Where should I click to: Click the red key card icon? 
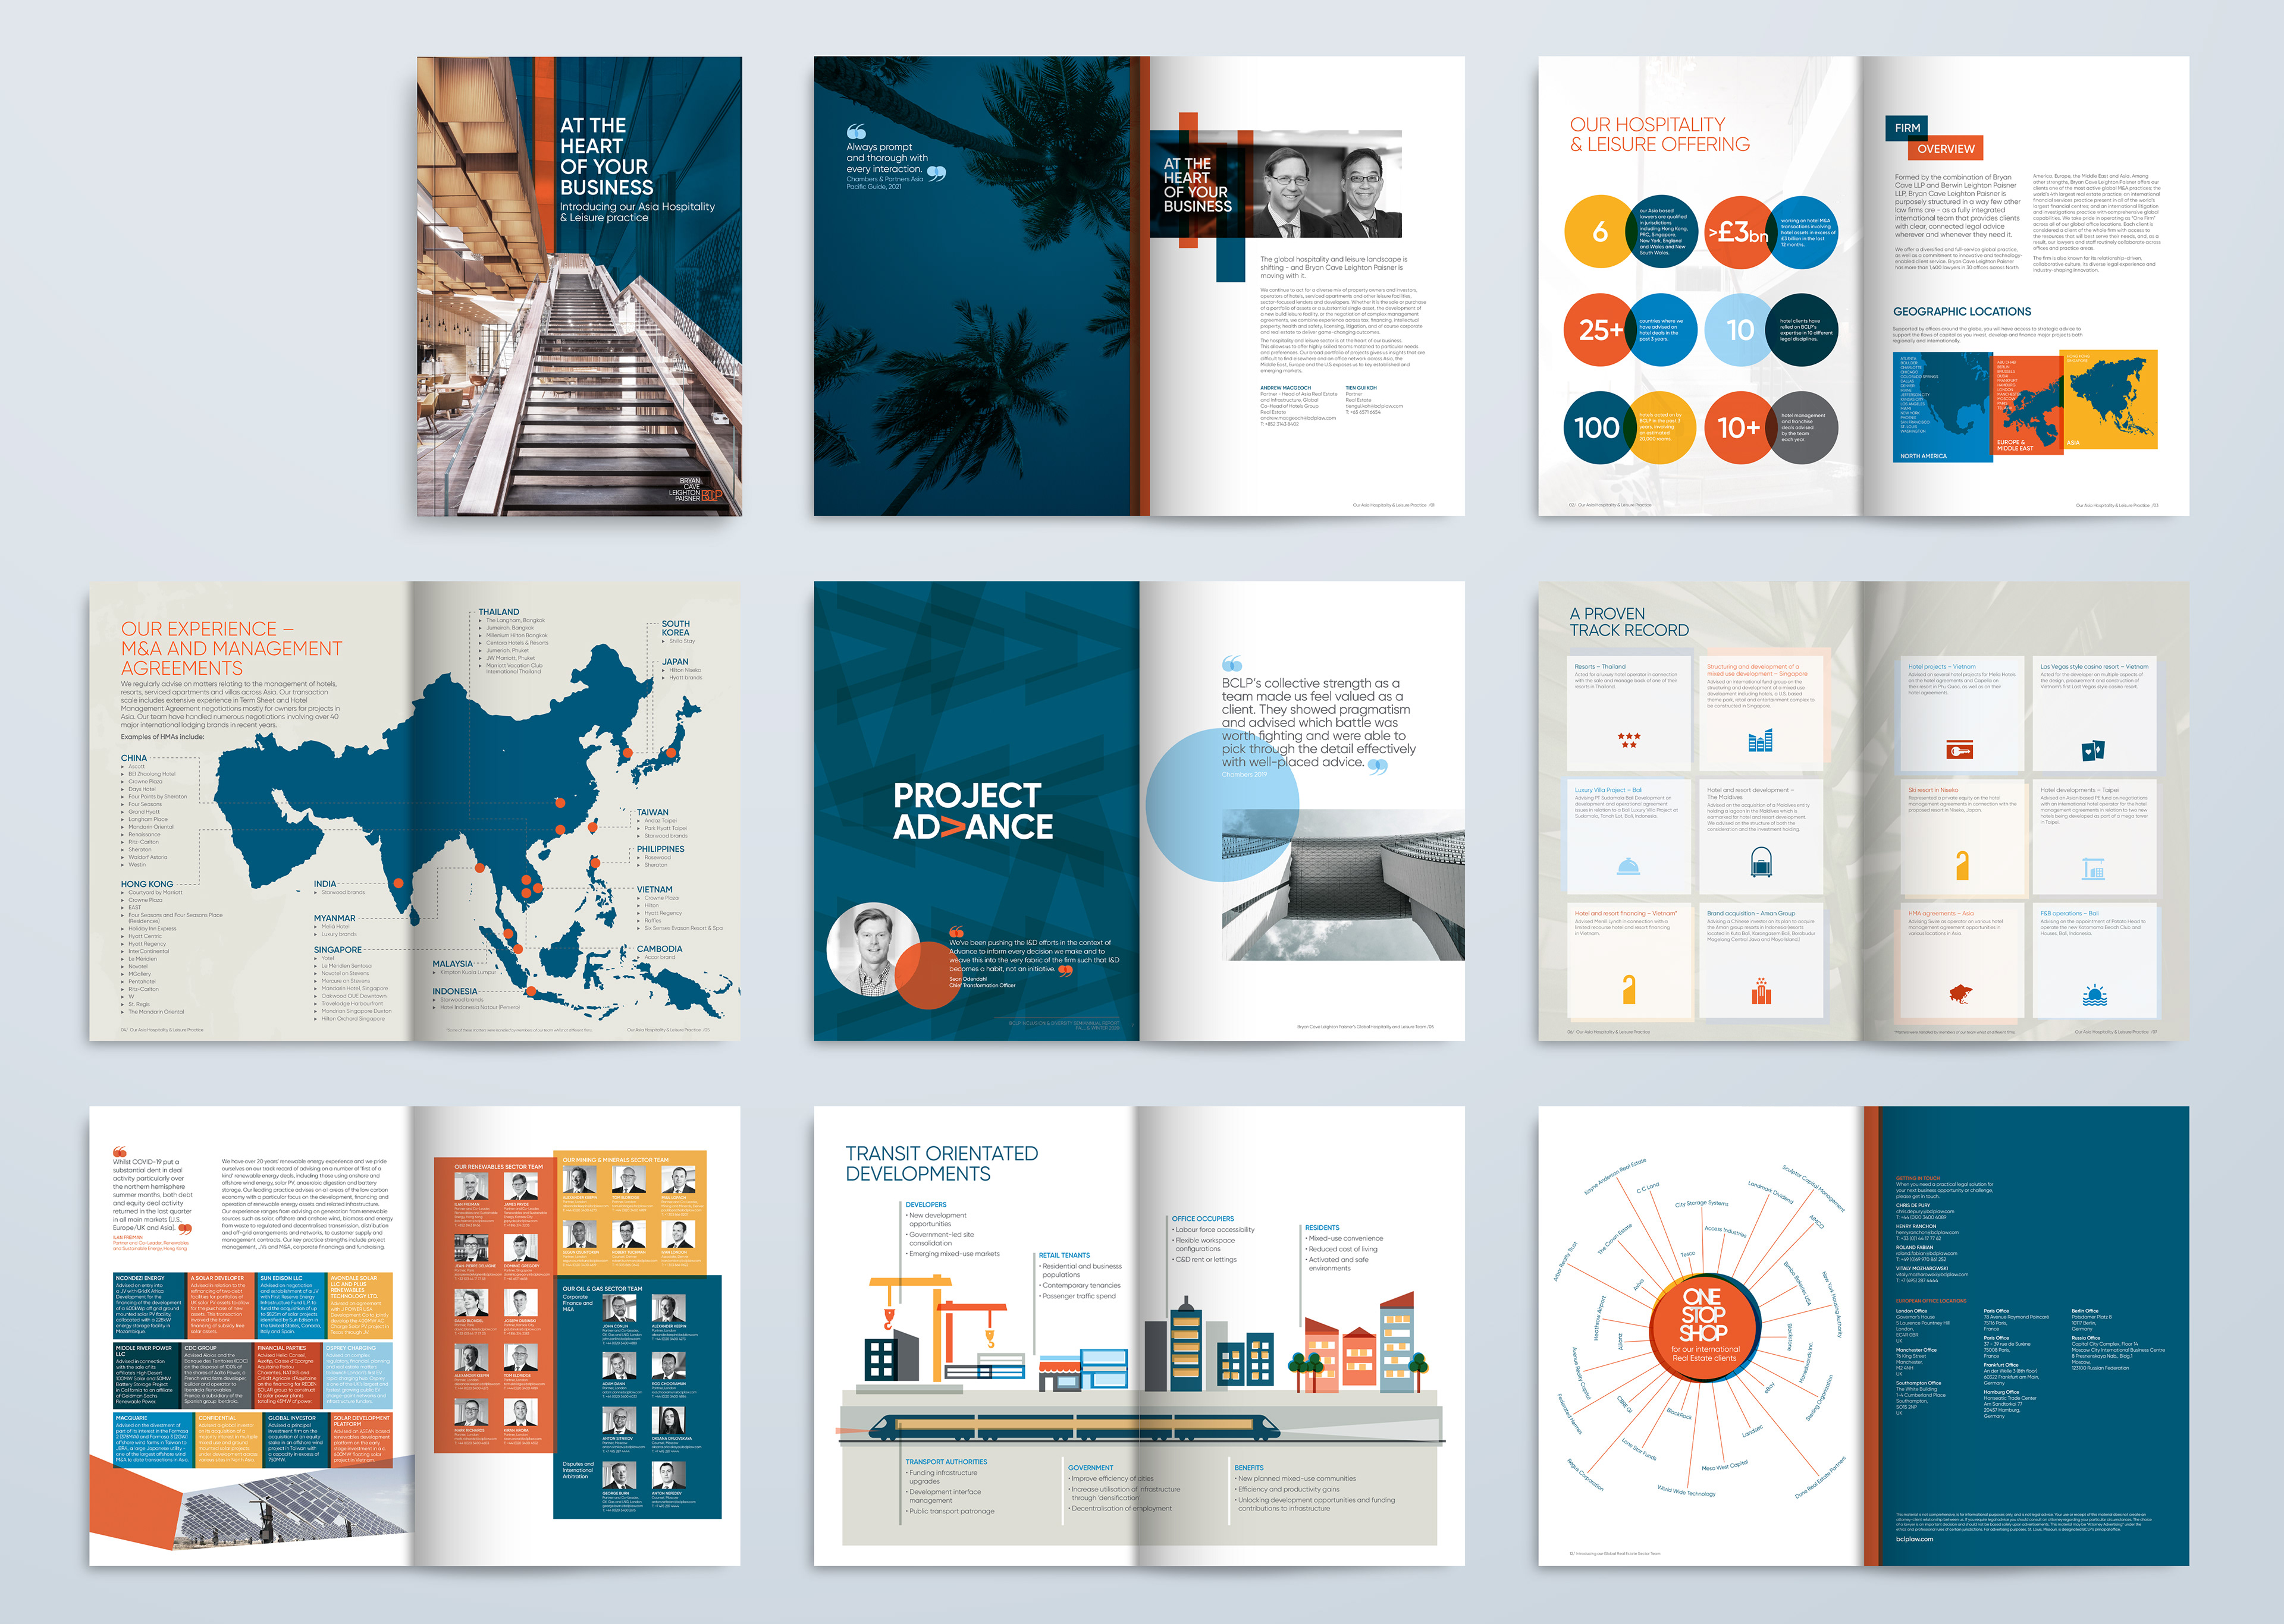(x=1960, y=750)
